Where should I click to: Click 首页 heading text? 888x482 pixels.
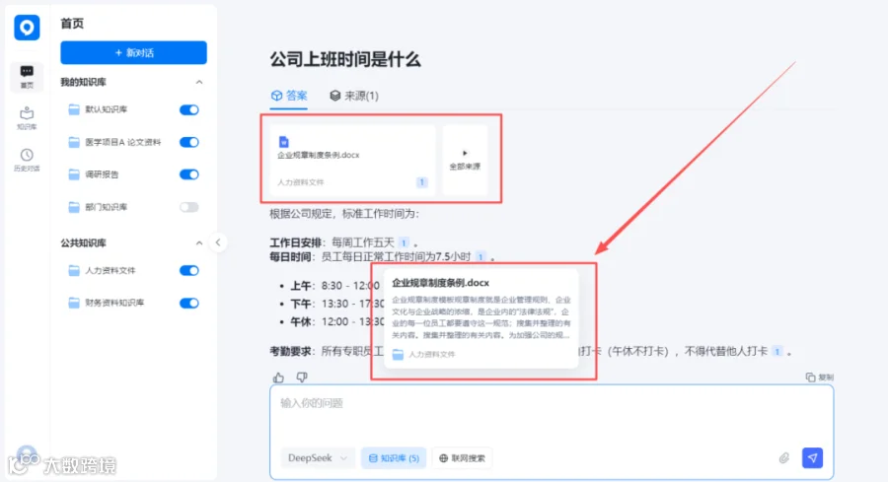pyautogui.click(x=72, y=24)
